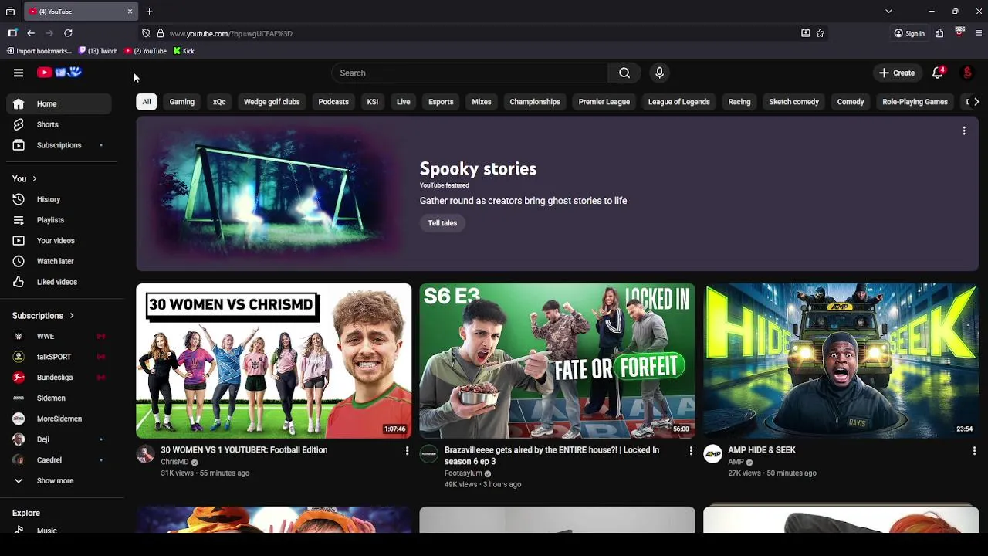Viewport: 988px width, 556px height.
Task: Click ChrisMD channel avatar
Action: click(x=145, y=454)
